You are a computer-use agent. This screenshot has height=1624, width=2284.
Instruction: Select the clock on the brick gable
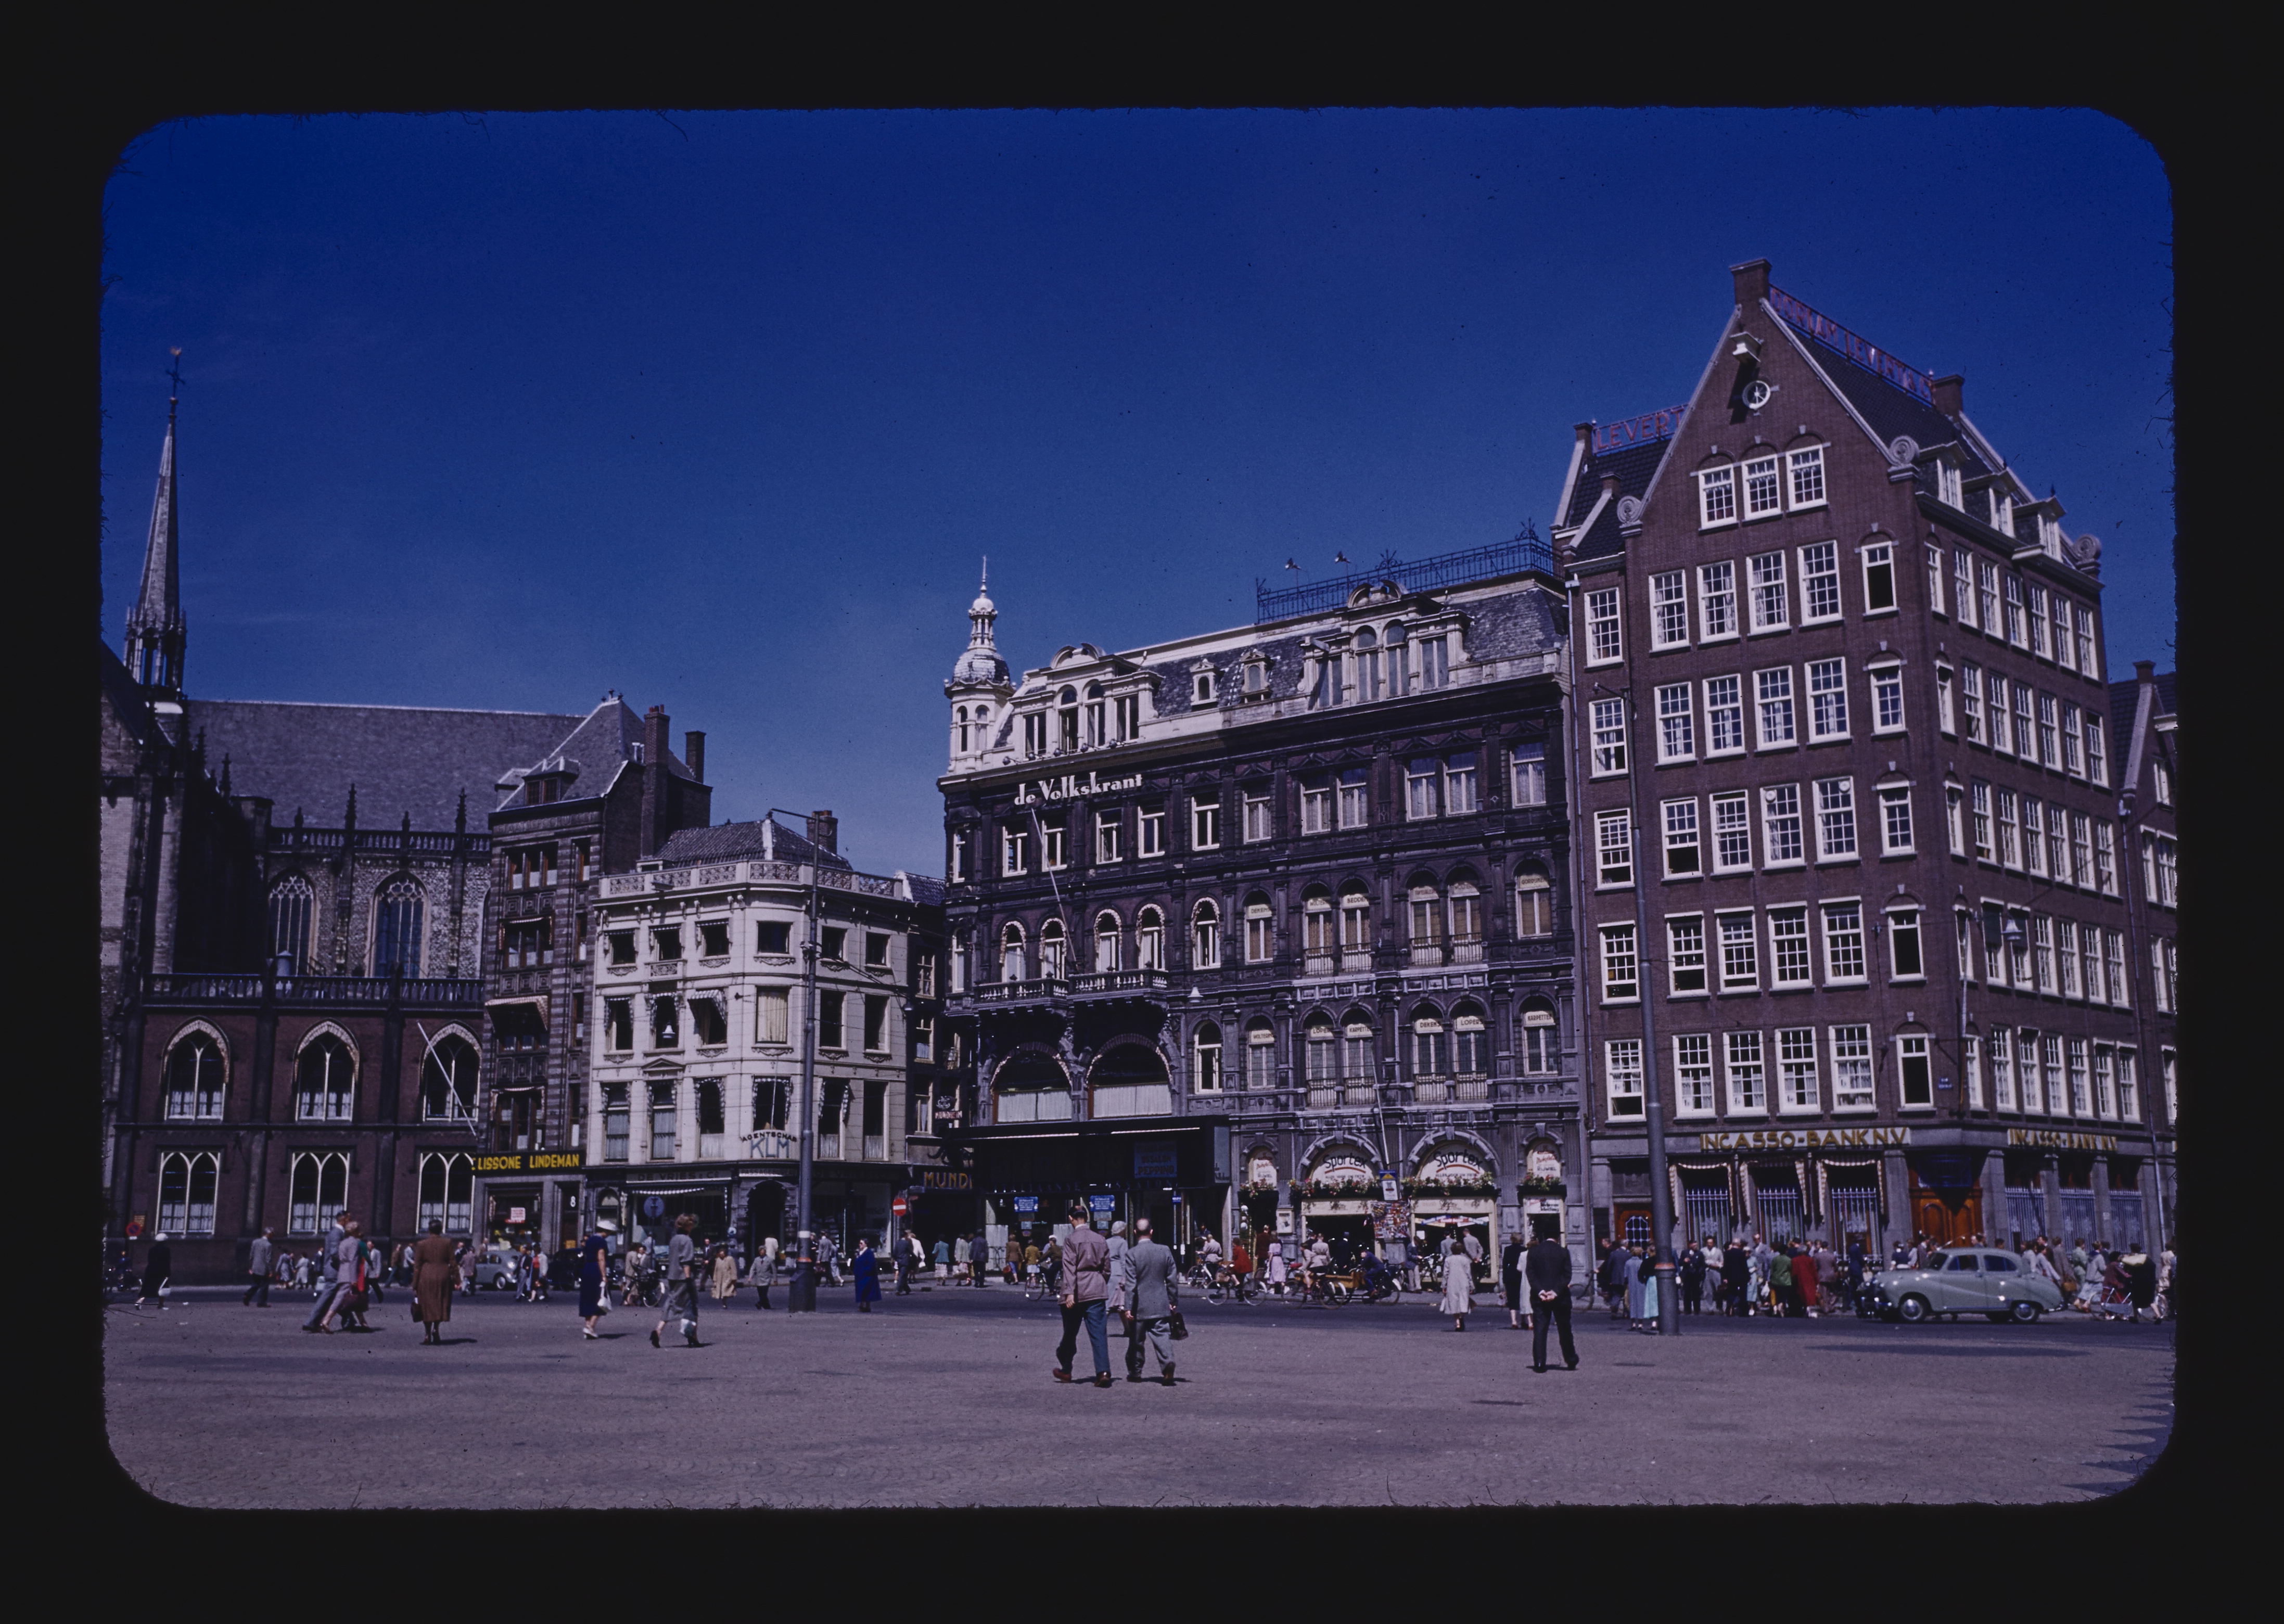click(1756, 394)
